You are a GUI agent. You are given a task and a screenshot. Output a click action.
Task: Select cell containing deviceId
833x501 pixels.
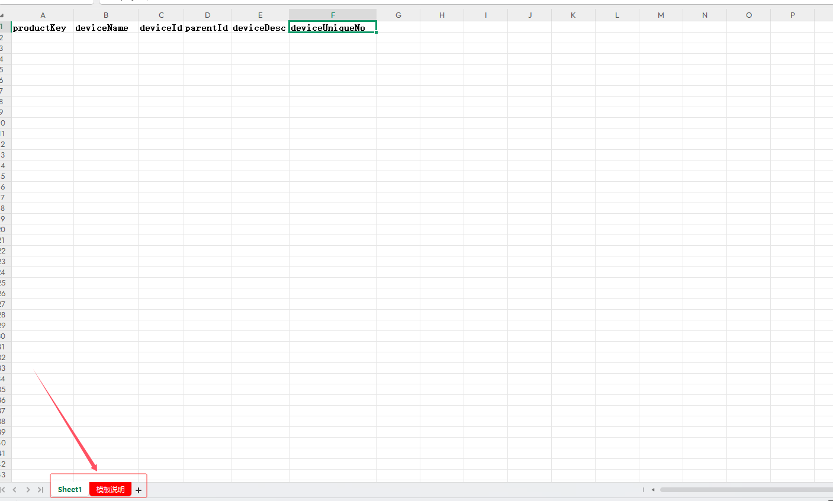click(161, 27)
